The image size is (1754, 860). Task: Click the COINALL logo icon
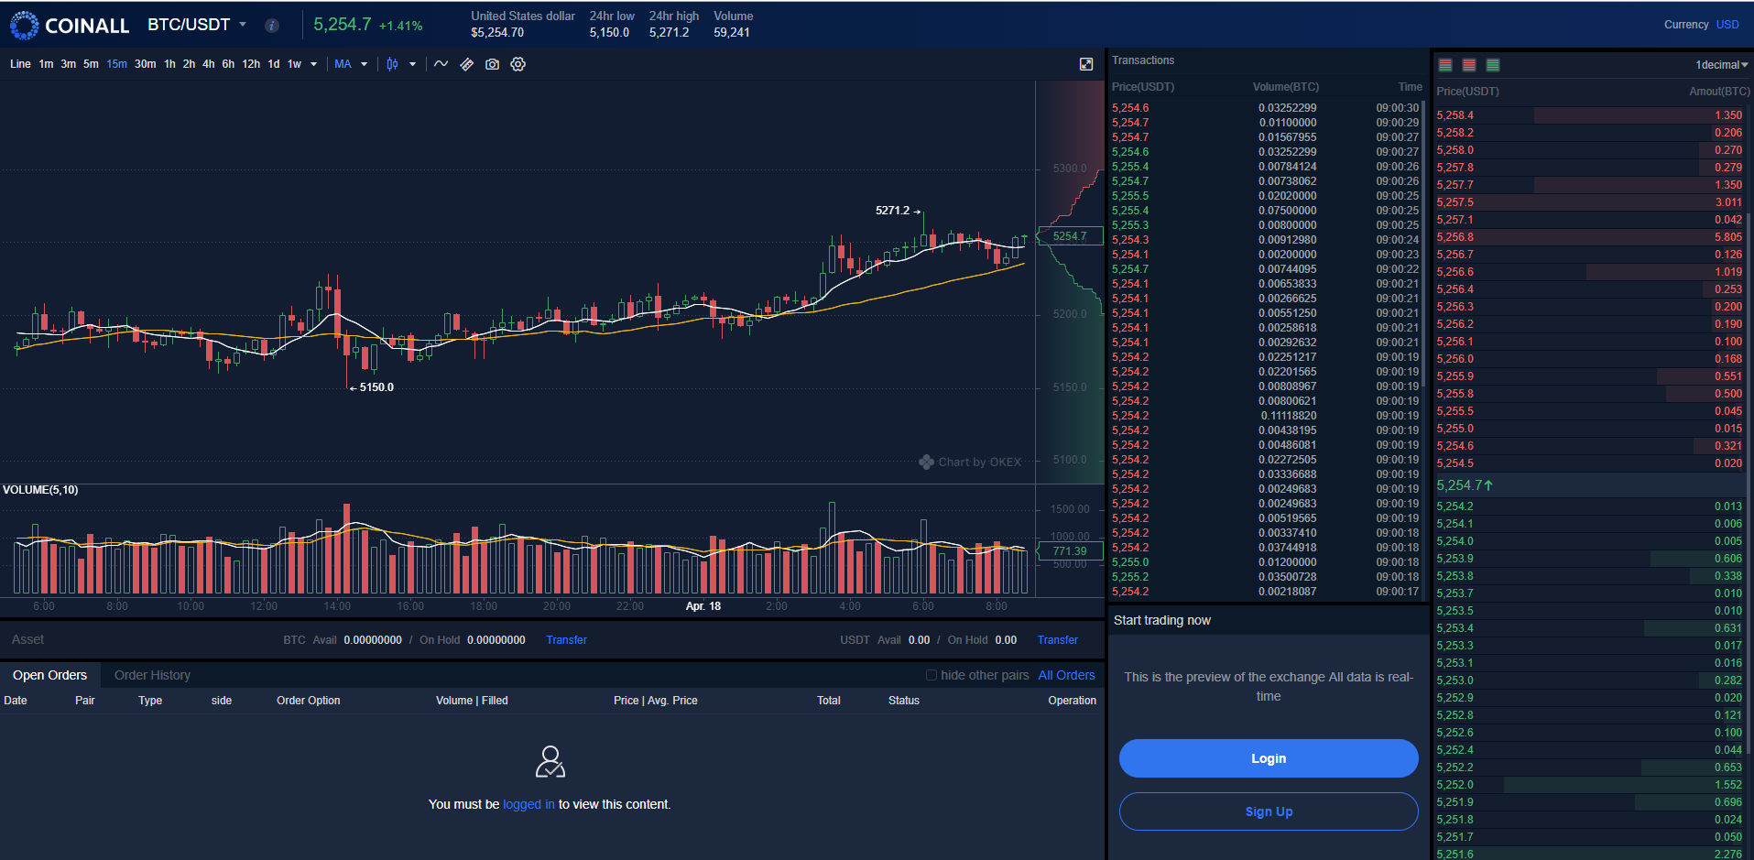[25, 26]
